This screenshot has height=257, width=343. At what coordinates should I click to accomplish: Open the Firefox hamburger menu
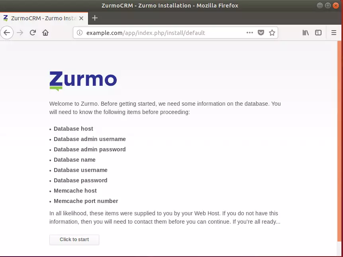pos(334,33)
